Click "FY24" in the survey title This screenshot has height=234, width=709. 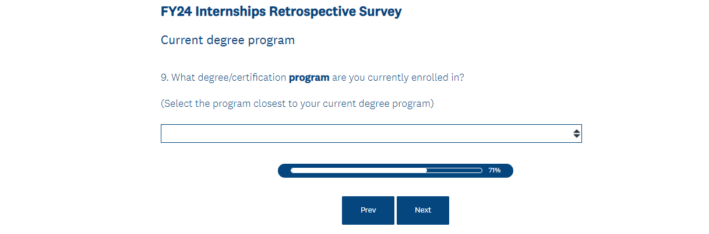pos(177,12)
